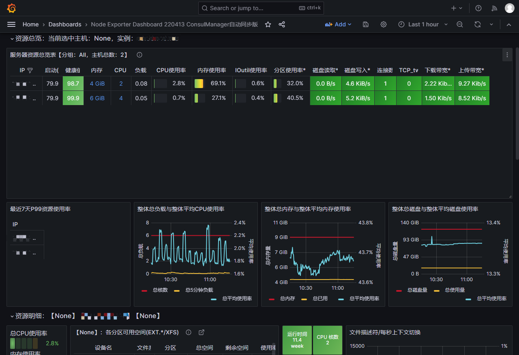
Task: Click the share dashboard icon
Action: 282,24
